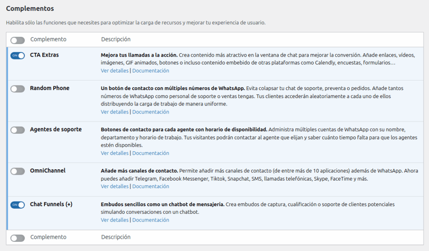Click the bottom footer select-all toggle

18,238
